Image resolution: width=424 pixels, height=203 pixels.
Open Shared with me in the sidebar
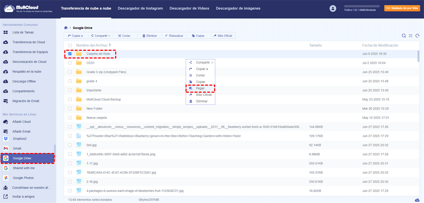[x=24, y=168]
